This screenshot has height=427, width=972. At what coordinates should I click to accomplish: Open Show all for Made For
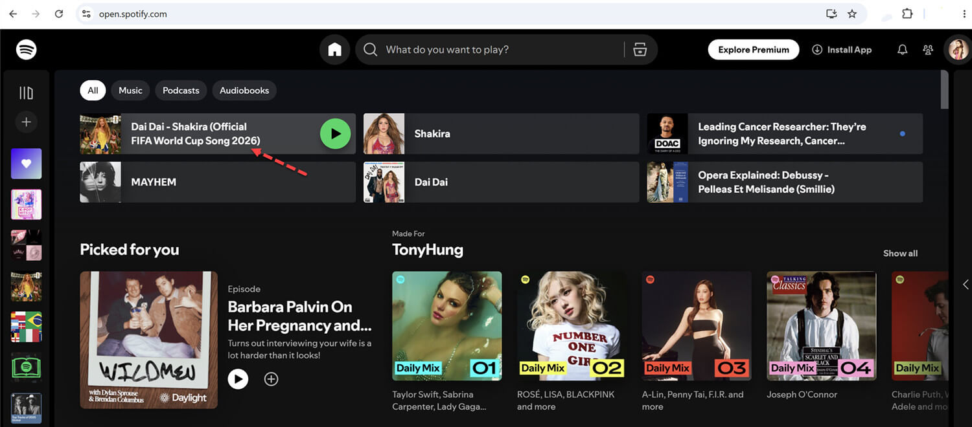click(x=900, y=254)
